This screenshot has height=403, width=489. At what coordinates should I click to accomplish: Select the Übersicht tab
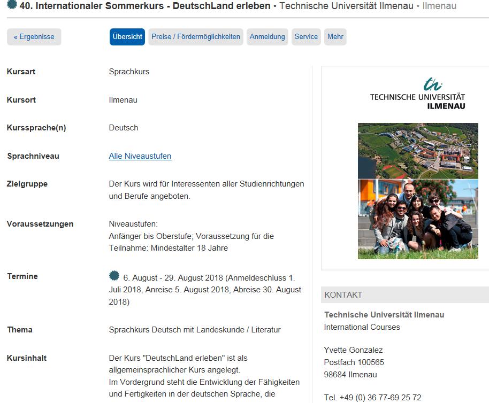[x=127, y=37]
